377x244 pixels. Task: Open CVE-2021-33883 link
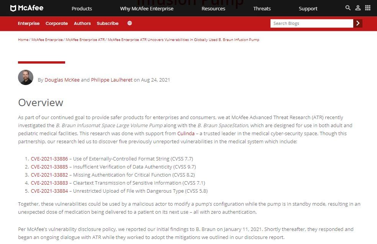(x=49, y=183)
